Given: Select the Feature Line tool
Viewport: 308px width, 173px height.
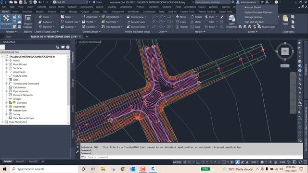Looking at the screenshot, I should [70, 22].
